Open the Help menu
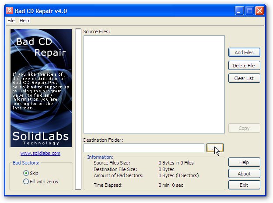The height and width of the screenshot is (203, 273). click(24, 21)
